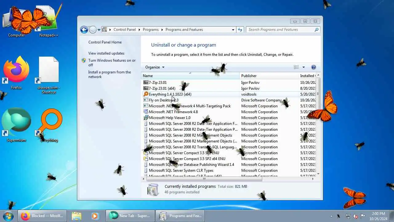Select the Fly on Desktop program entry
This screenshot has width=394, height=222.
point(229,100)
